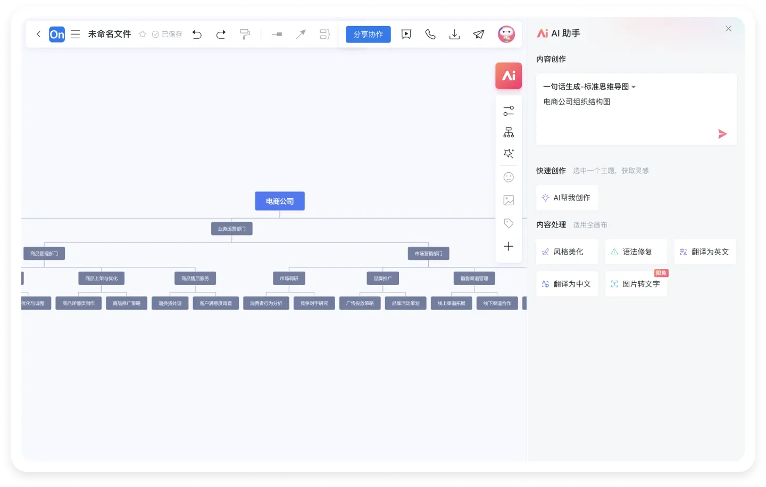766x487 pixels.
Task: Download the file using the export icon
Action: pos(454,34)
